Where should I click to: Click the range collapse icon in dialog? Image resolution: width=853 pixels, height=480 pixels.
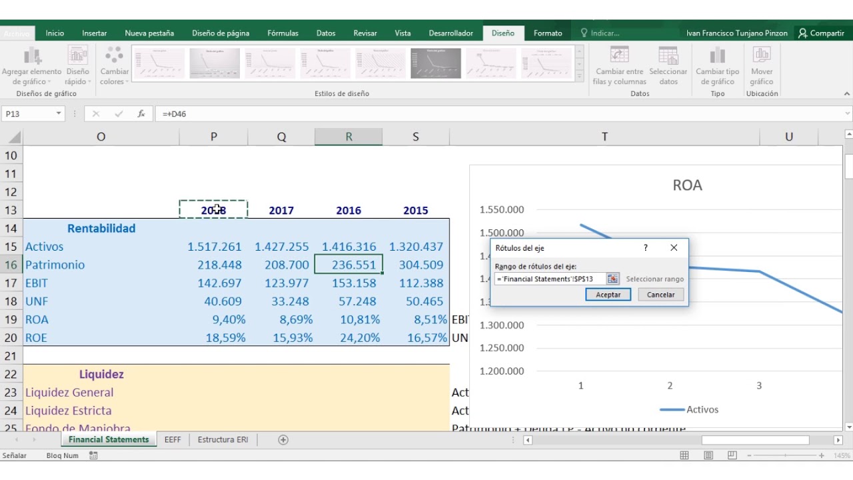[612, 279]
